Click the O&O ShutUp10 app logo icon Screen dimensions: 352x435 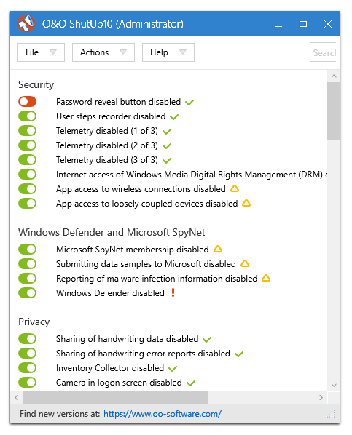(x=26, y=23)
